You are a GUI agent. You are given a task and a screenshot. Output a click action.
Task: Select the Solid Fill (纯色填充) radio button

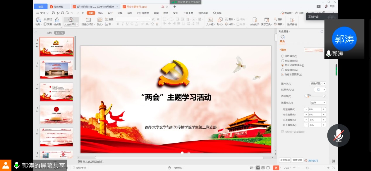(283, 56)
